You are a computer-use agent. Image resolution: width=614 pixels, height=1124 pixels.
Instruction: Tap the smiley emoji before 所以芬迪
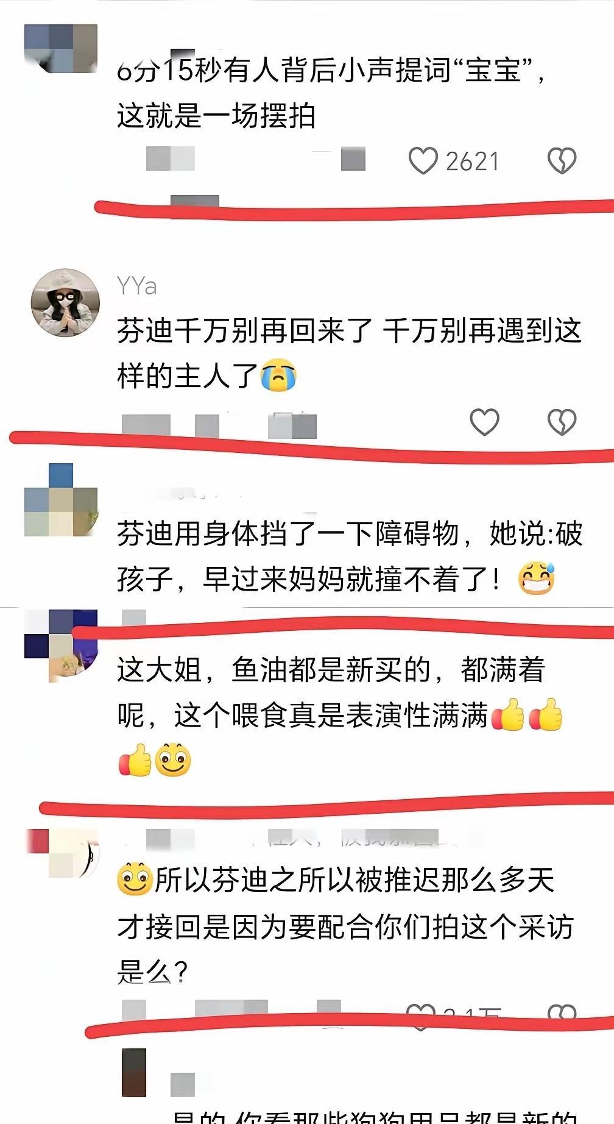pos(135,880)
